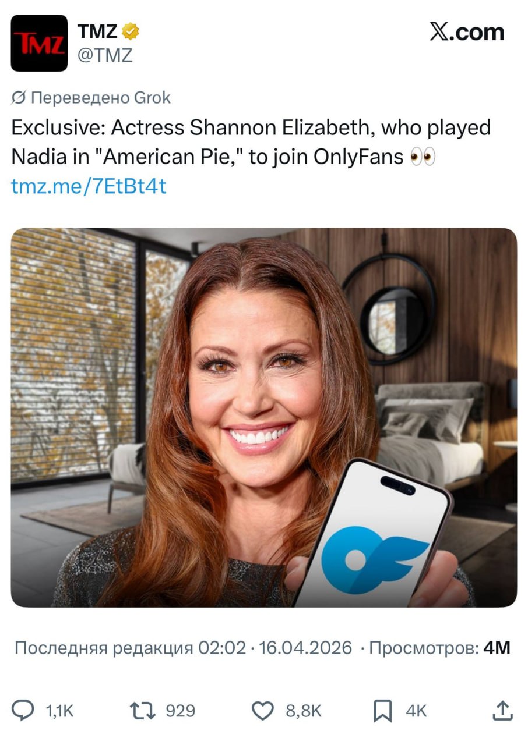The image size is (528, 745).
Task: Click the Переведено Grok label
Action: pyautogui.click(x=100, y=98)
